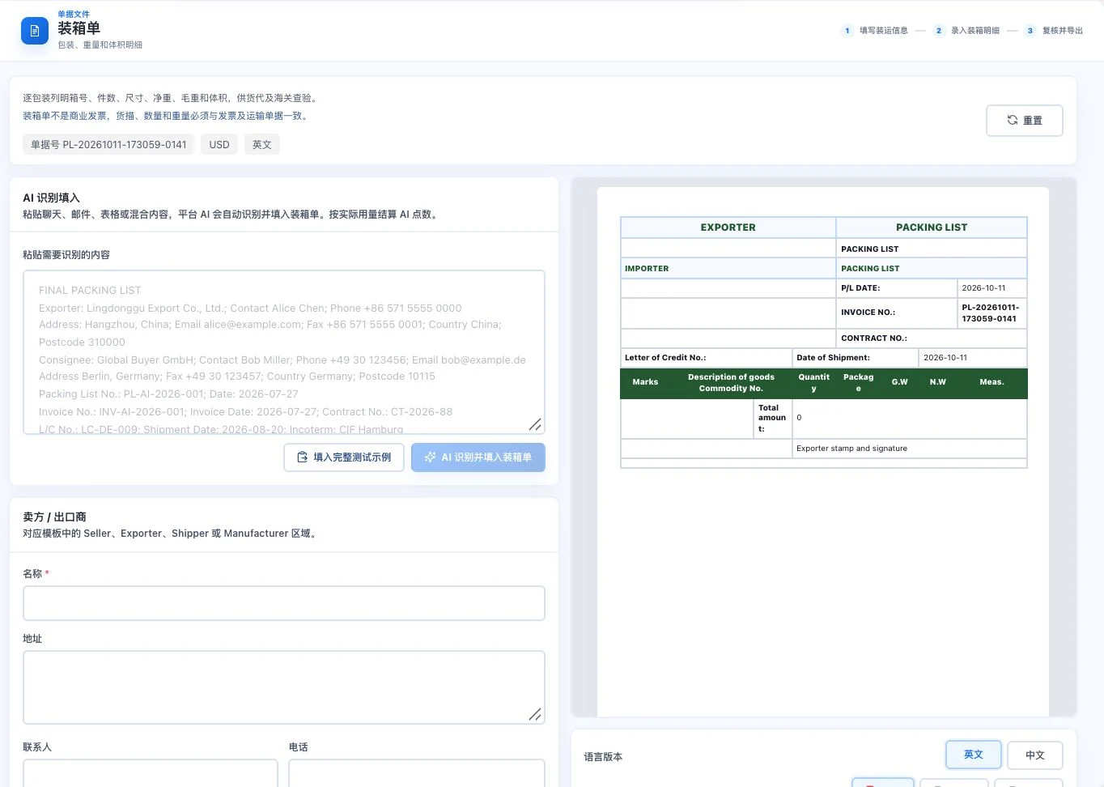The width and height of the screenshot is (1104, 787).
Task: Click the 英文 language tag under the notice
Action: click(x=261, y=144)
